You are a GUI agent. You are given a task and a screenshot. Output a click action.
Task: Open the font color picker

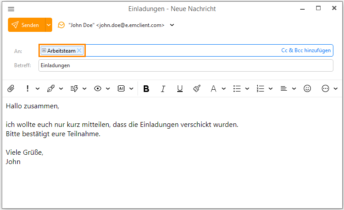click(x=213, y=88)
